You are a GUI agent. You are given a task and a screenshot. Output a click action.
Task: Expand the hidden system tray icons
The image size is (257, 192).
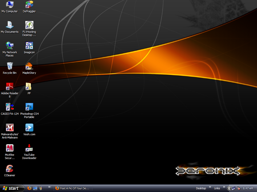point(229,188)
